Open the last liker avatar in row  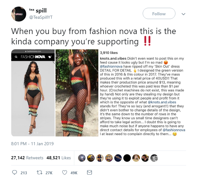154,158
